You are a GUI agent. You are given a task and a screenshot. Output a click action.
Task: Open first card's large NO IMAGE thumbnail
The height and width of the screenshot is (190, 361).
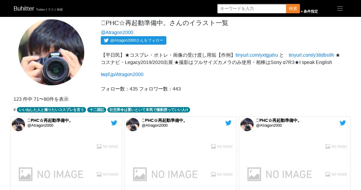tap(51, 174)
